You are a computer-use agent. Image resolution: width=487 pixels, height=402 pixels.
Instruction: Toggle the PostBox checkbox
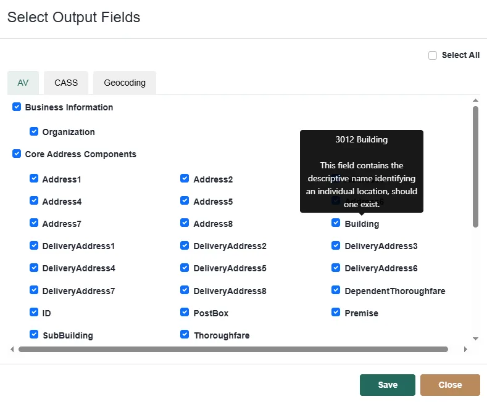pyautogui.click(x=185, y=313)
